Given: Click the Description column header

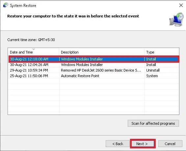Looking at the screenshot, I should coord(102,52).
